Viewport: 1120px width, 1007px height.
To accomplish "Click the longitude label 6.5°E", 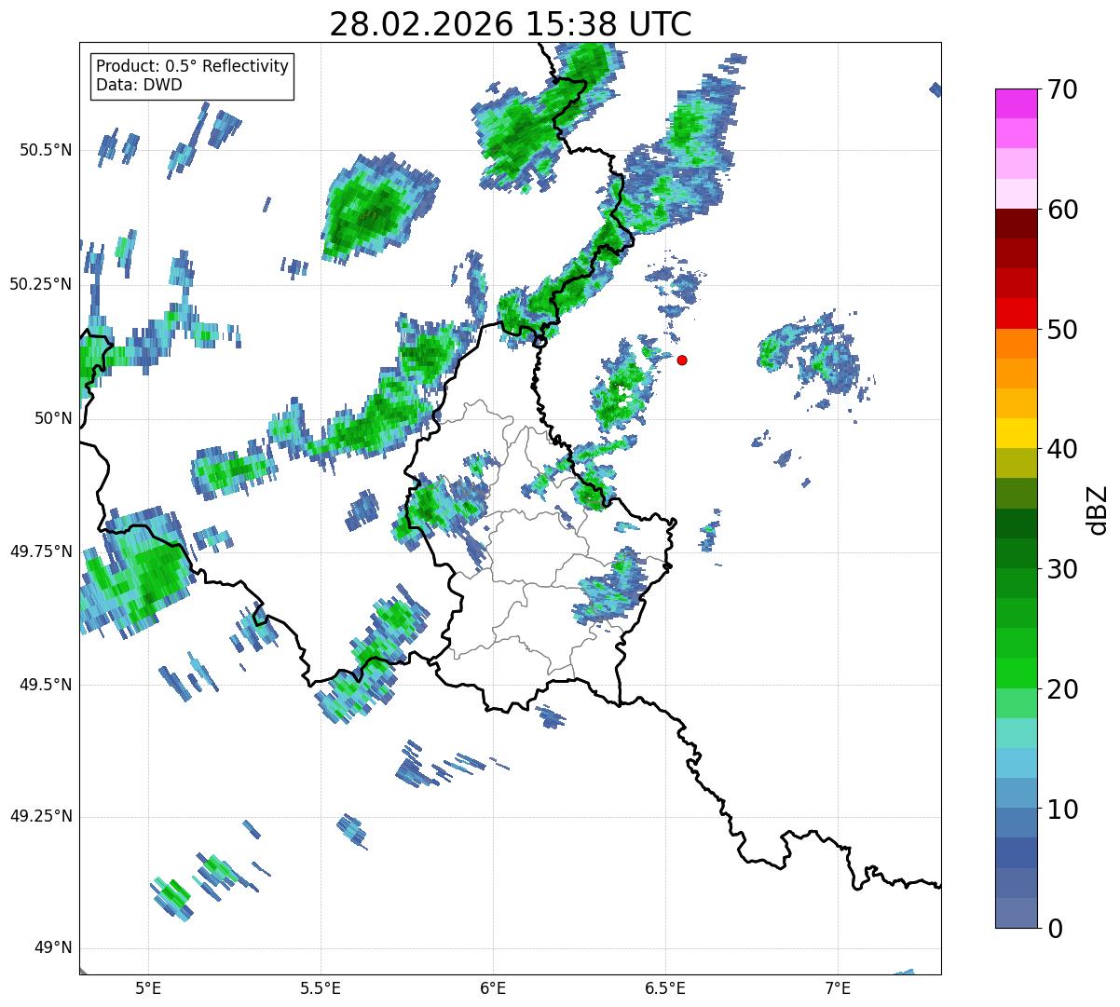I will tap(665, 987).
